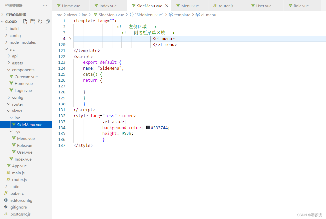This screenshot has width=326, height=219.
Task: Open Home.vue in the components folder
Action: coord(26,83)
